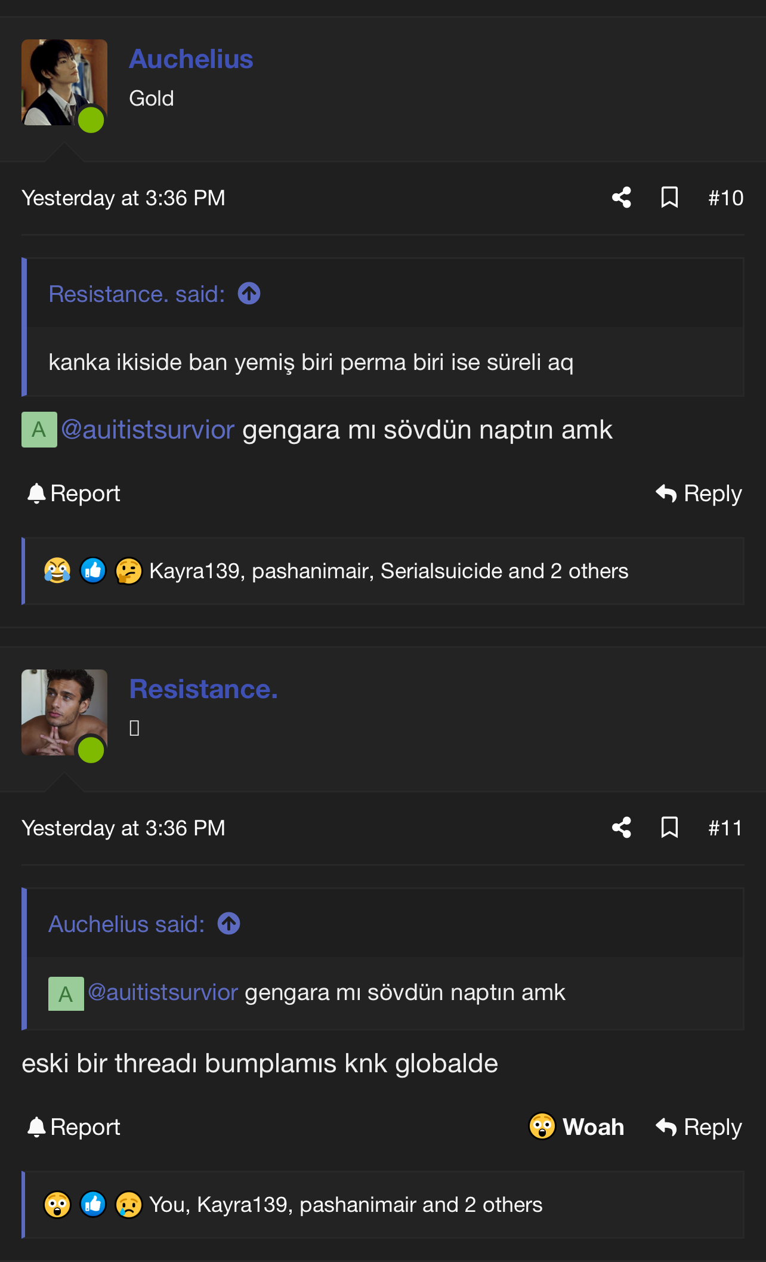The width and height of the screenshot is (766, 1262).
Task: Report Auchelius's post #10
Action: 74,493
